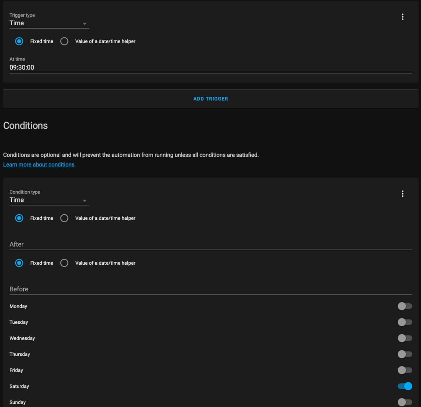Expand the Trigger type dropdown

(49, 23)
